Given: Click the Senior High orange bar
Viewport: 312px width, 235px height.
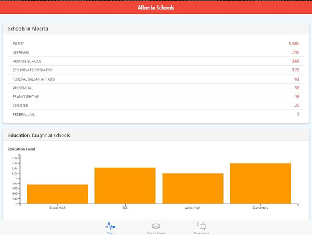Looking at the screenshot, I should tap(57, 194).
